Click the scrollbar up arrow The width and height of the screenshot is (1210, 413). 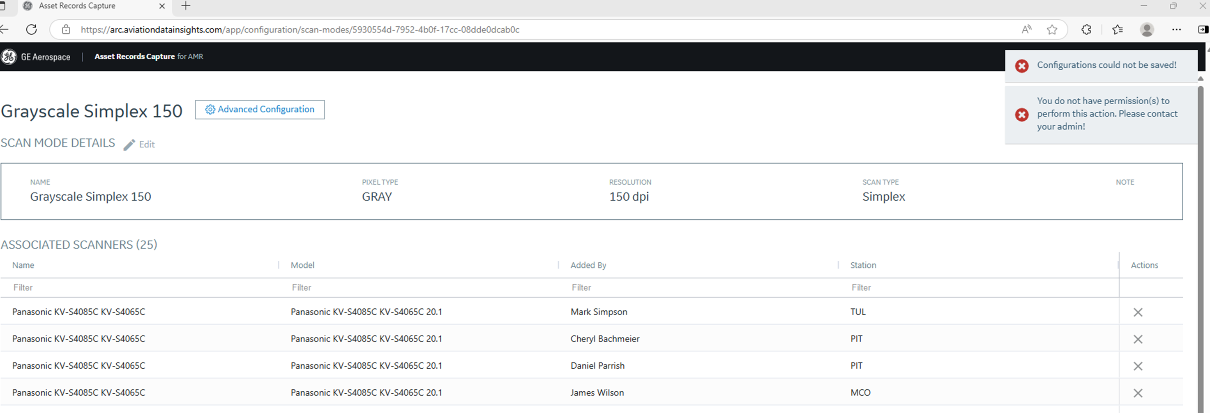point(1201,78)
